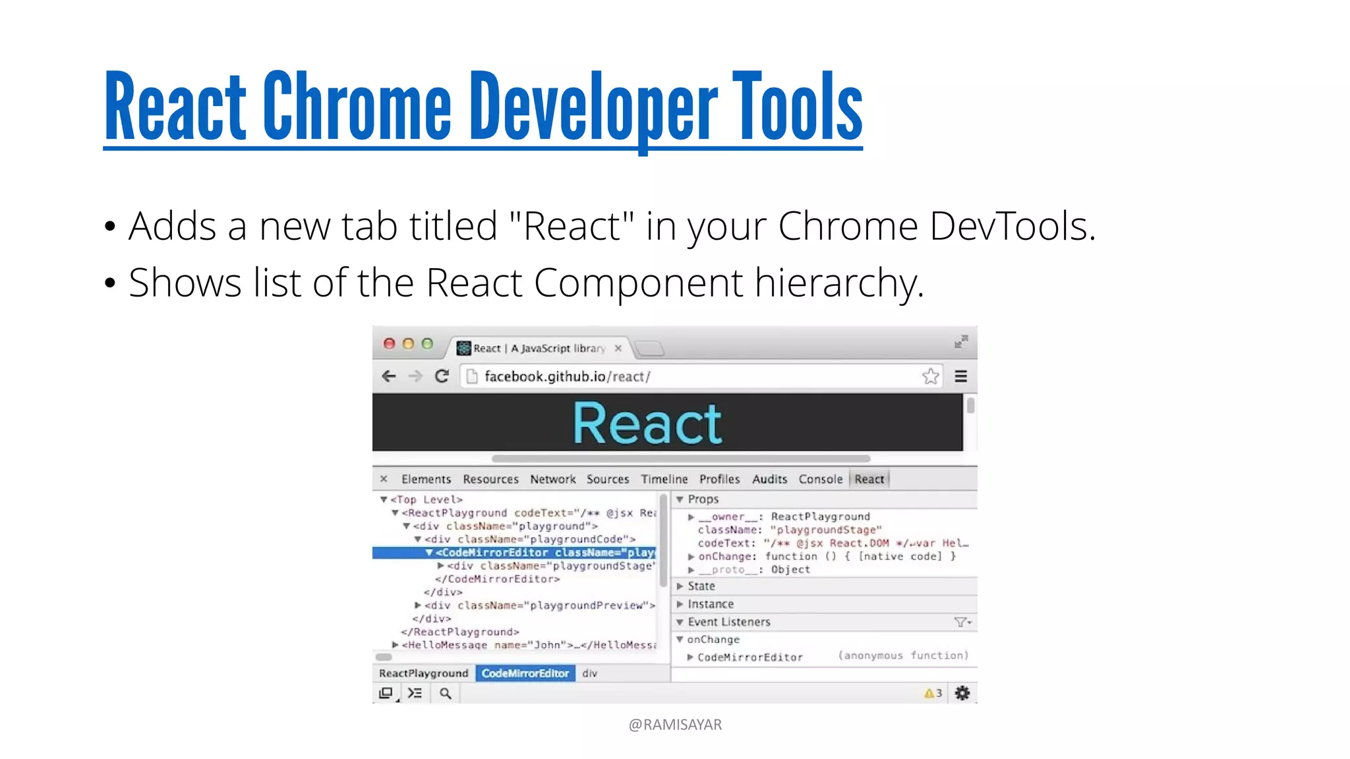The width and height of the screenshot is (1350, 759).
Task: Collapse the div className="playground" node
Action: [406, 526]
